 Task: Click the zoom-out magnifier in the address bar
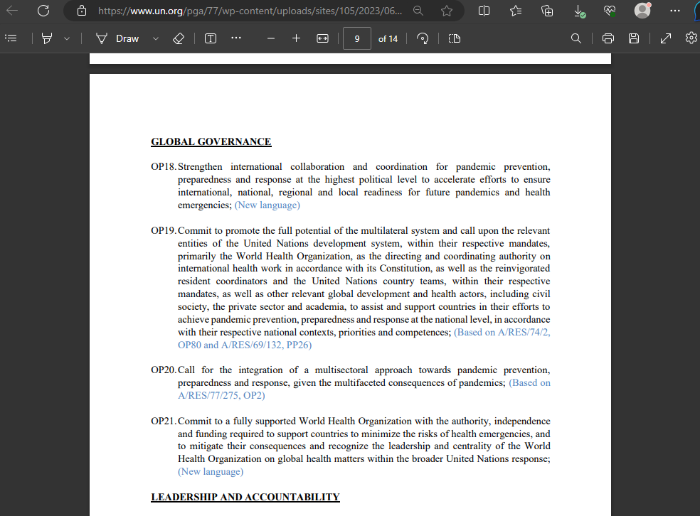point(418,11)
